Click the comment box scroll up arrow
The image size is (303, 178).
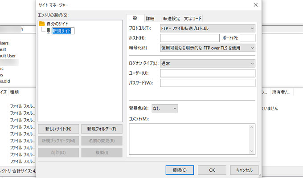coord(252,127)
